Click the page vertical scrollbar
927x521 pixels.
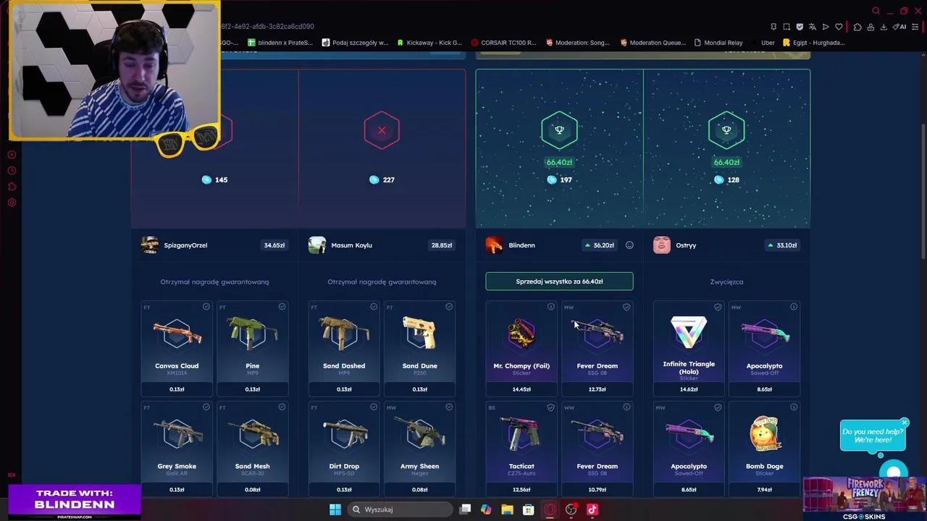tap(923, 192)
